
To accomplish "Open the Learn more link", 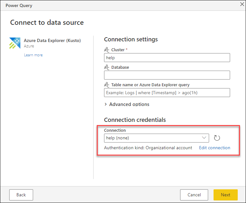I will (x=33, y=55).
